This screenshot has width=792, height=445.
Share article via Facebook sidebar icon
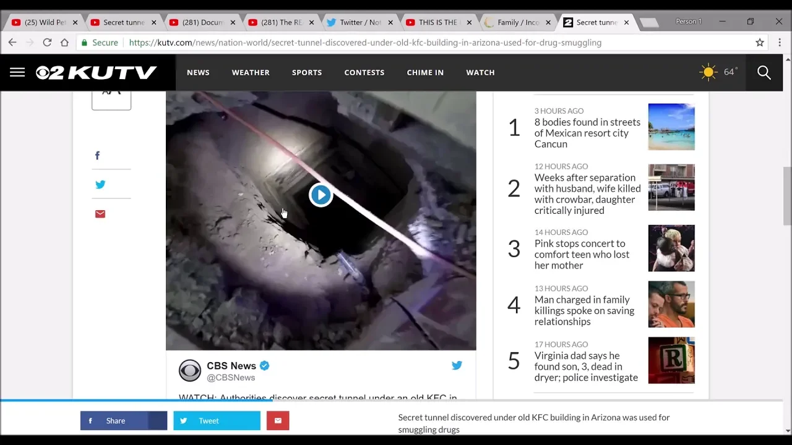97,156
